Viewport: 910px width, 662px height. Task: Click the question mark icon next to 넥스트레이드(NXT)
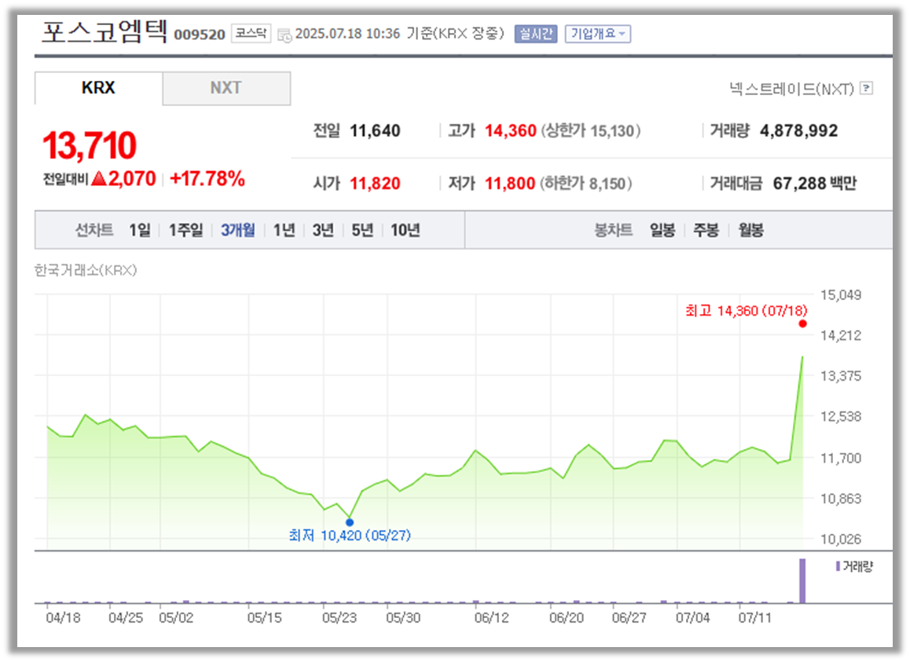click(x=866, y=88)
